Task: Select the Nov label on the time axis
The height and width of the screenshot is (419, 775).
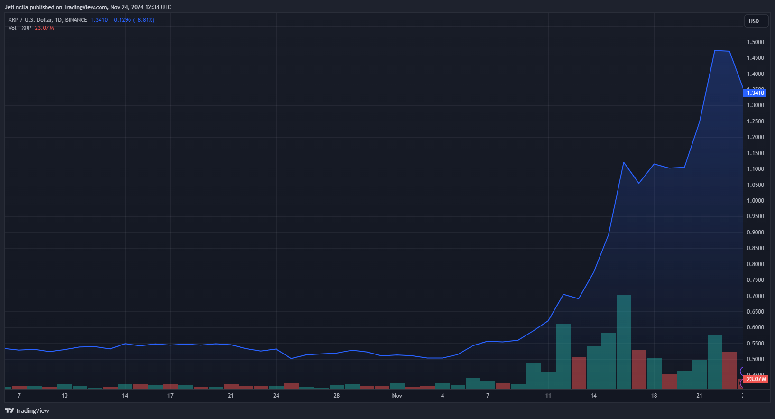Action: click(x=397, y=396)
